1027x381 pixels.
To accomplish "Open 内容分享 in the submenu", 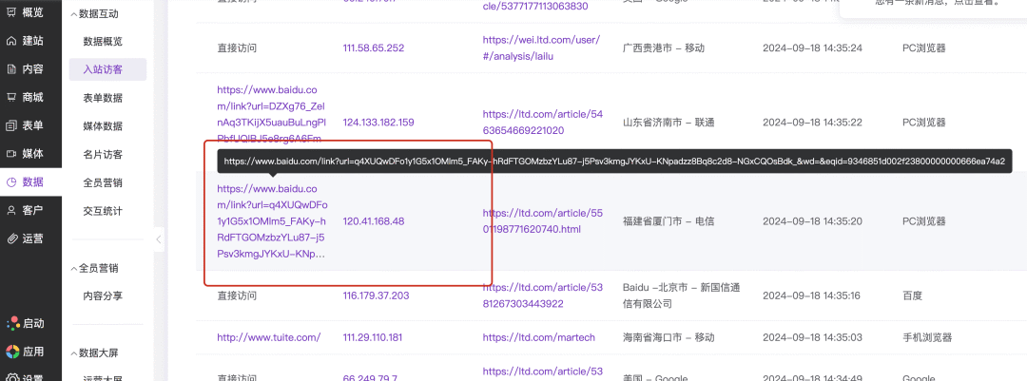I will (x=103, y=295).
